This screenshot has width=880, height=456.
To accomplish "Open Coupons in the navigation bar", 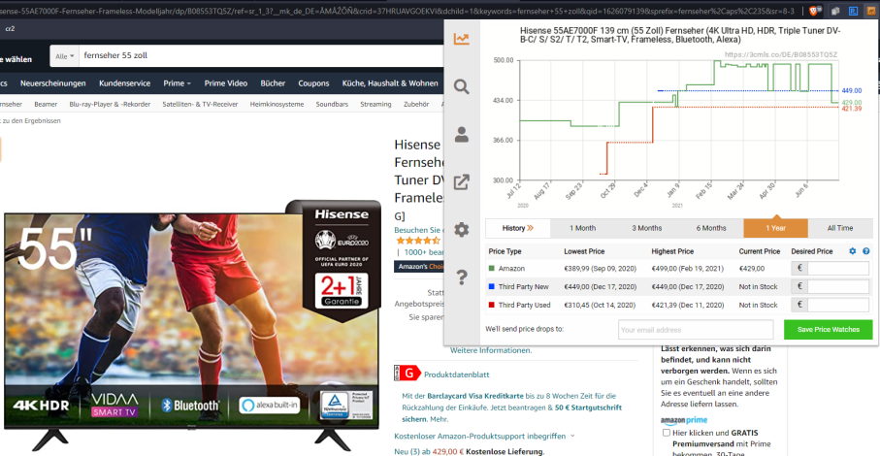I will point(313,83).
